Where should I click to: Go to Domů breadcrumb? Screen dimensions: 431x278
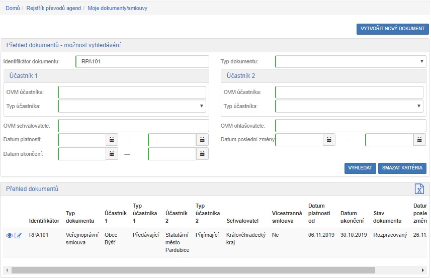pyautogui.click(x=13, y=9)
